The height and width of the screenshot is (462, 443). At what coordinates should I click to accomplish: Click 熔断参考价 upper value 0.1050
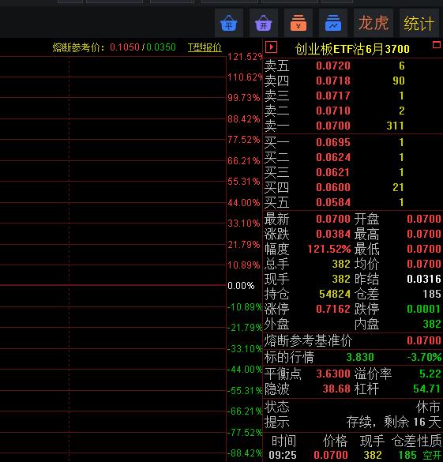click(125, 47)
